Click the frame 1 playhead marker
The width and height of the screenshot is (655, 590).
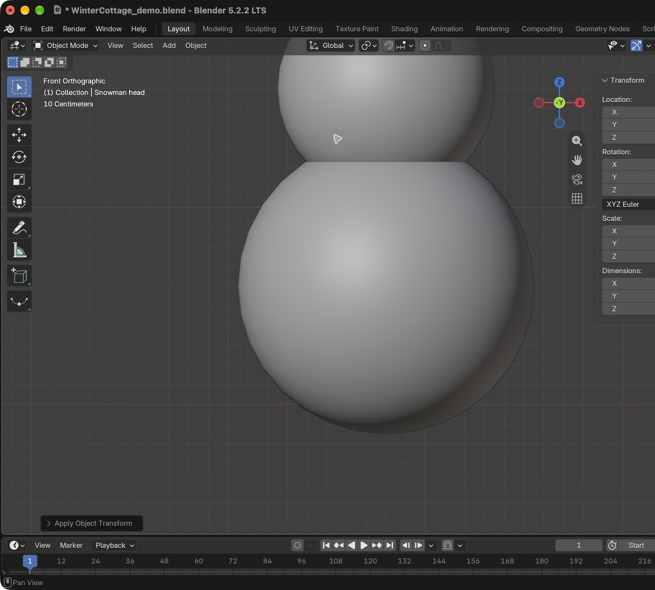(30, 561)
